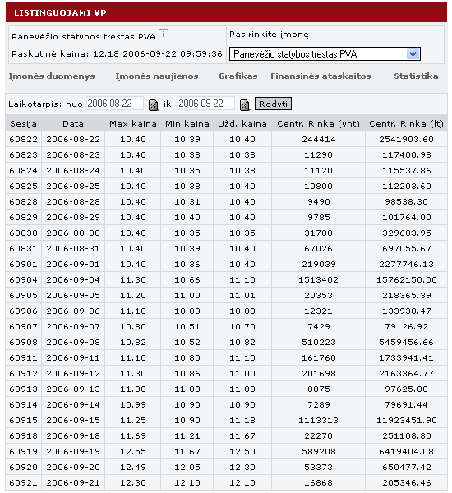This screenshot has height=493, width=452.
Task: Click the Centr. Rinka (vnt) header
Action: pyautogui.click(x=318, y=124)
